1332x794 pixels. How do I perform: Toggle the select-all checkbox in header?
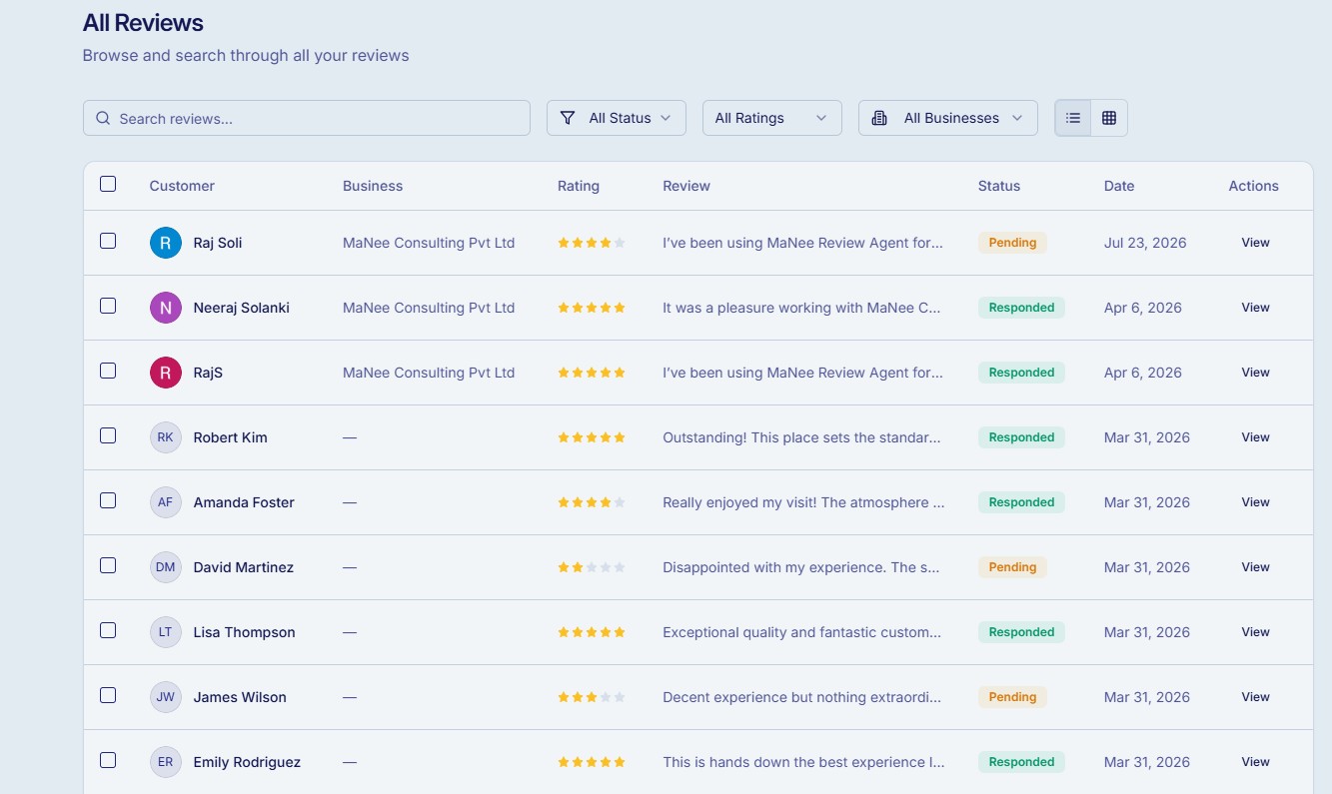[x=108, y=184]
